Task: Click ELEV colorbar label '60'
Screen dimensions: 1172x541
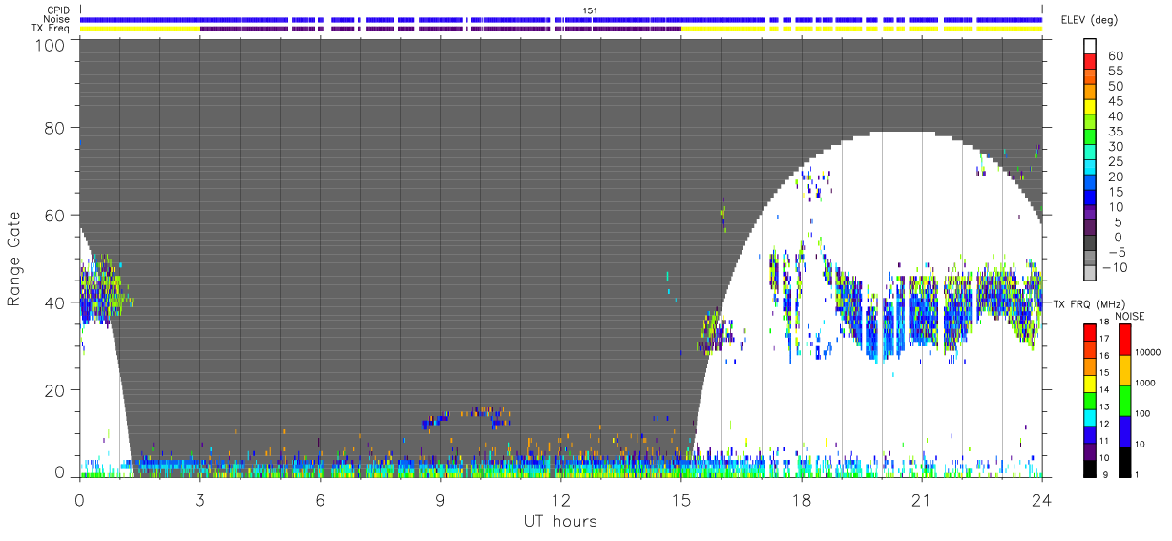Action: coord(1115,56)
